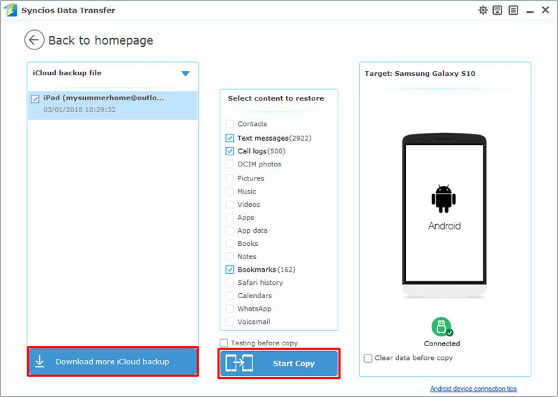
Task: Click the Start Copy button
Action: click(x=279, y=364)
